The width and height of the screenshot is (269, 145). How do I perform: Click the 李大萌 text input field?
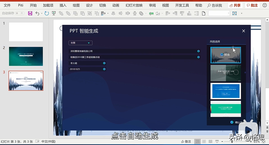pos(87,63)
